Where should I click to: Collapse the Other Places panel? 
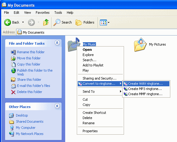tap(57, 106)
